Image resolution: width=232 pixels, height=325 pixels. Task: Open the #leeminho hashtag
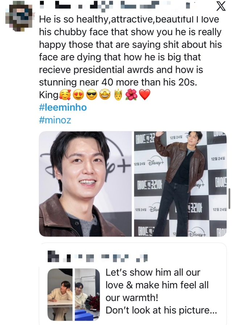pyautogui.click(x=63, y=107)
